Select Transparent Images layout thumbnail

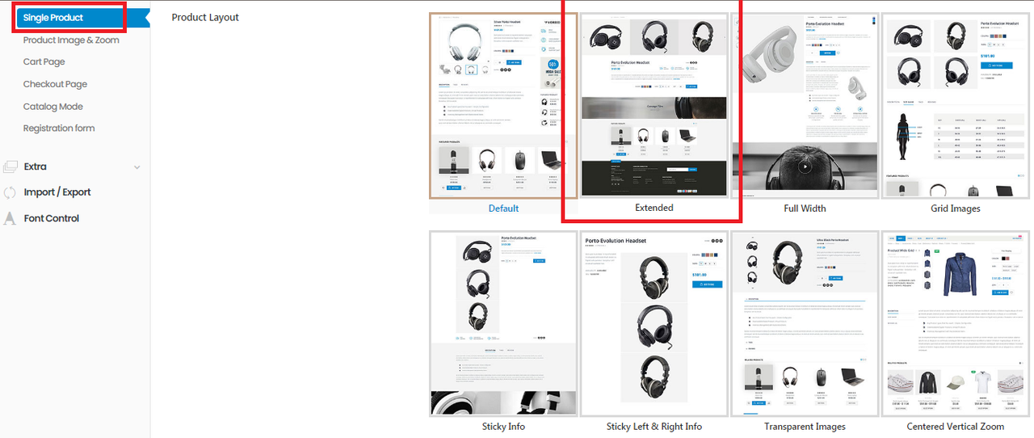805,324
